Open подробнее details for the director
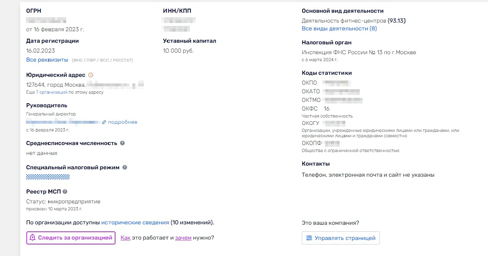The image size is (488, 256). [123, 122]
